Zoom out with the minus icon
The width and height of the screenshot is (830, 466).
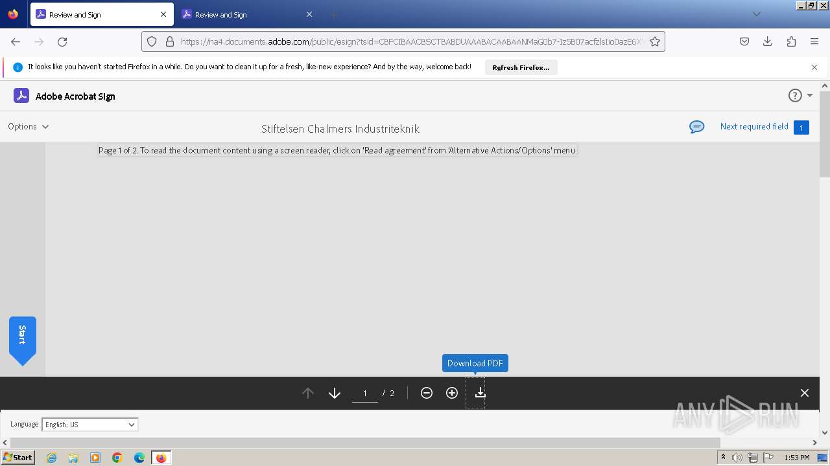pyautogui.click(x=427, y=393)
